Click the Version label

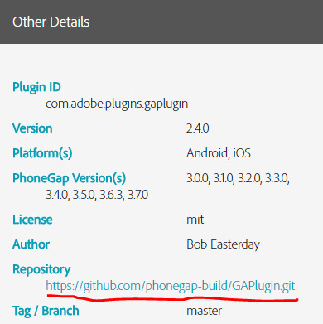coord(32,128)
